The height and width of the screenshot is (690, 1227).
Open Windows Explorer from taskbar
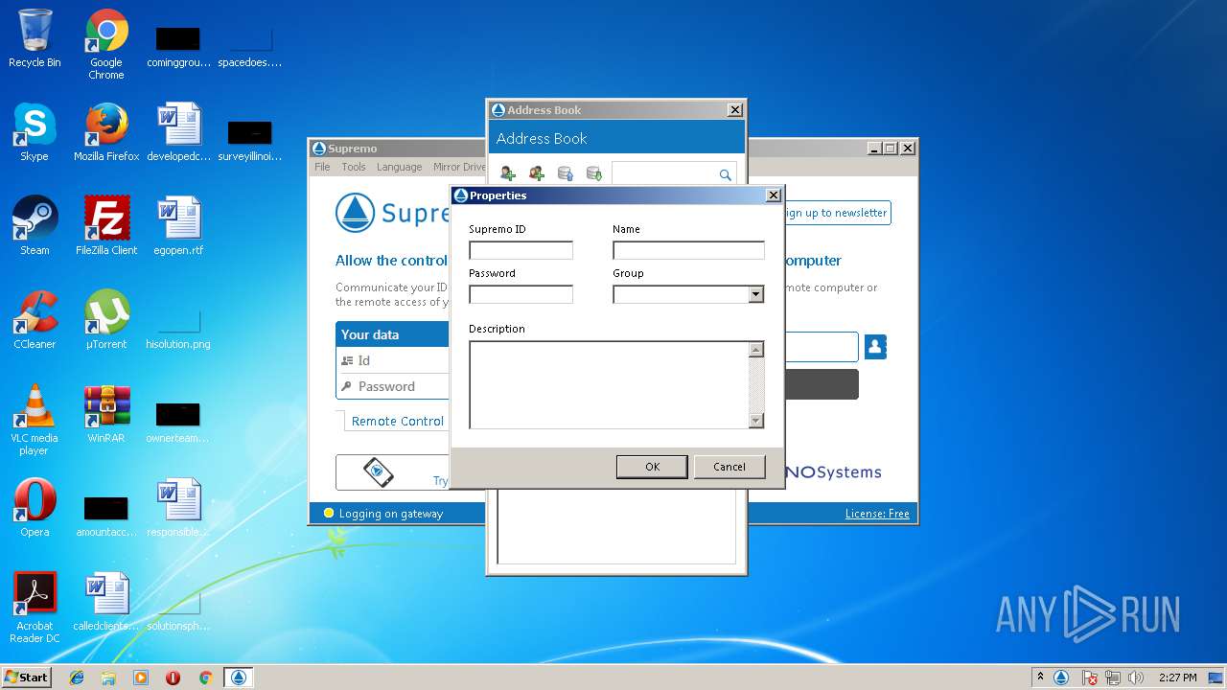(108, 678)
